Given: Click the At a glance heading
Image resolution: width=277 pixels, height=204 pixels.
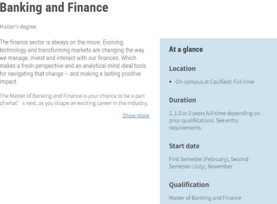Looking at the screenshot, I should click(186, 49).
